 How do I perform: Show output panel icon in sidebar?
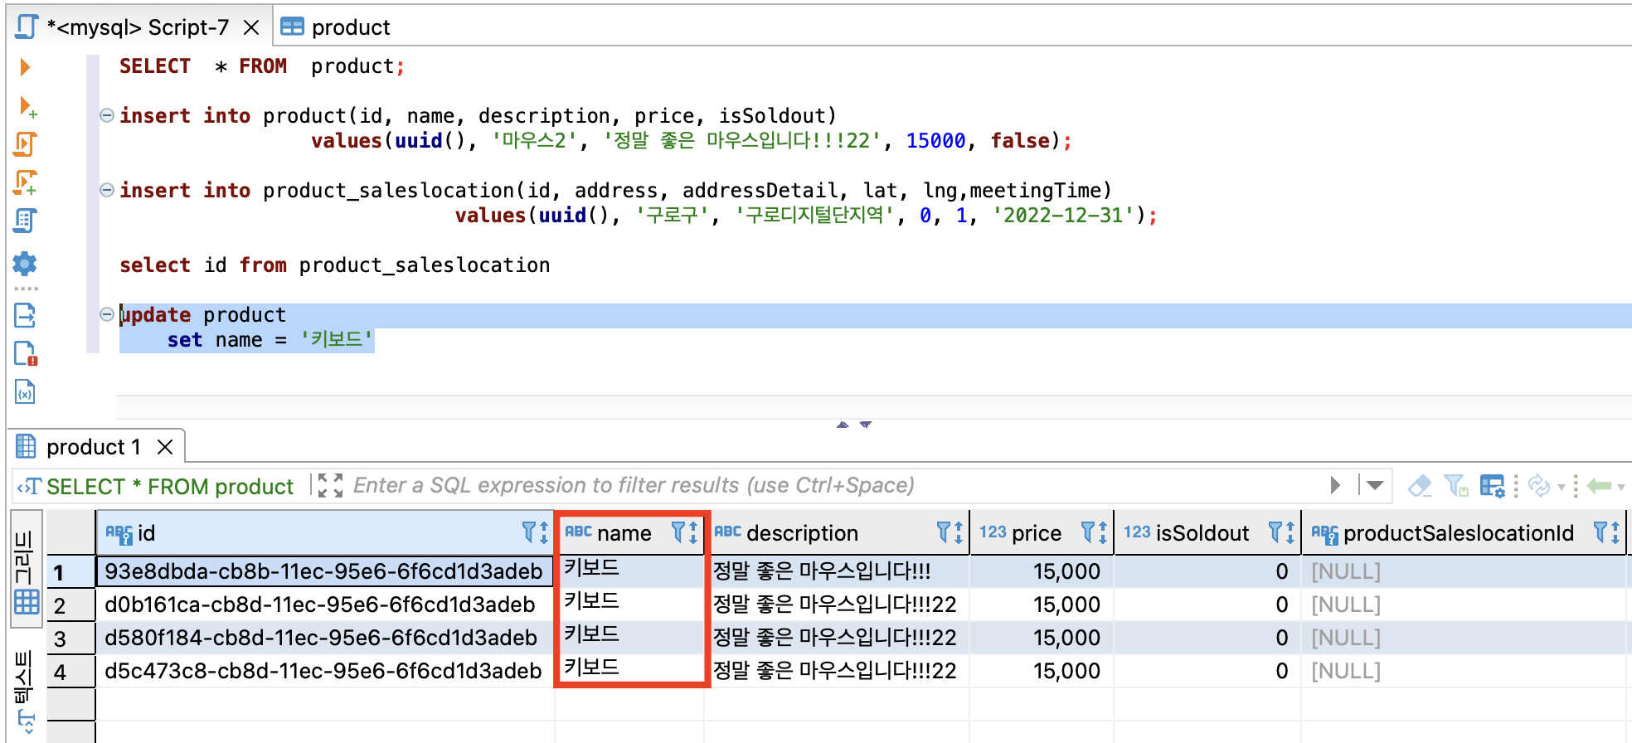25,315
